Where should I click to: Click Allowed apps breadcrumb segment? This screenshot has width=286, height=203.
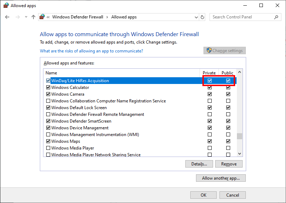[124, 17]
